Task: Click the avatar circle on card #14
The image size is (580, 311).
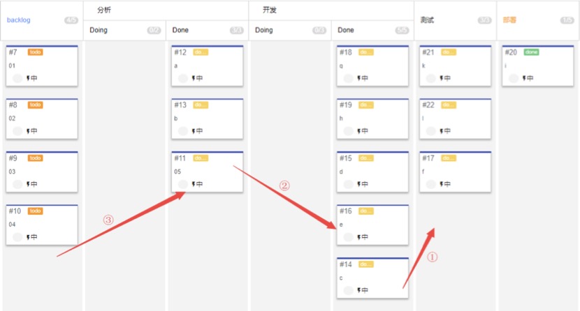Action: tap(348, 290)
